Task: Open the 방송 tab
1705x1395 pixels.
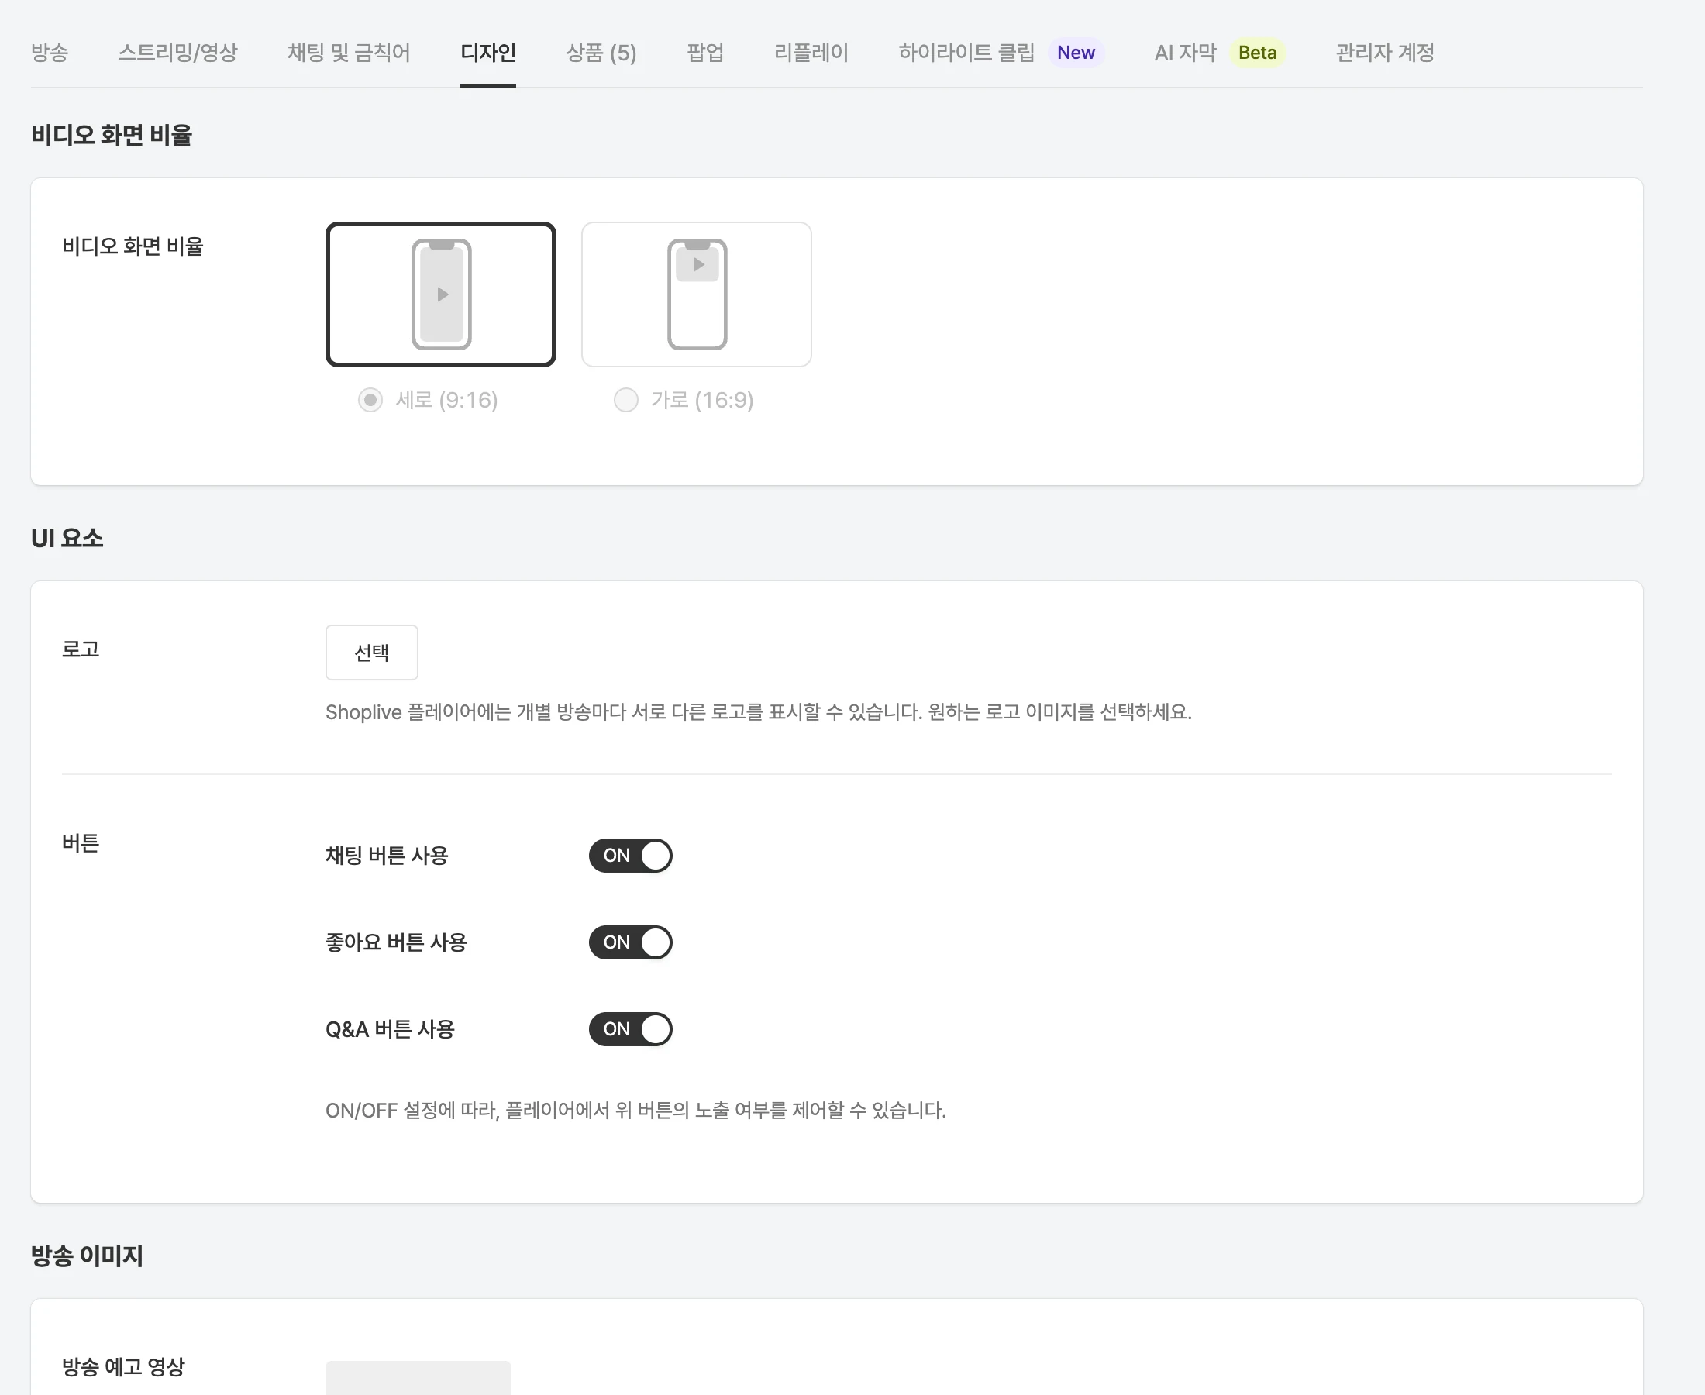Action: tap(50, 52)
